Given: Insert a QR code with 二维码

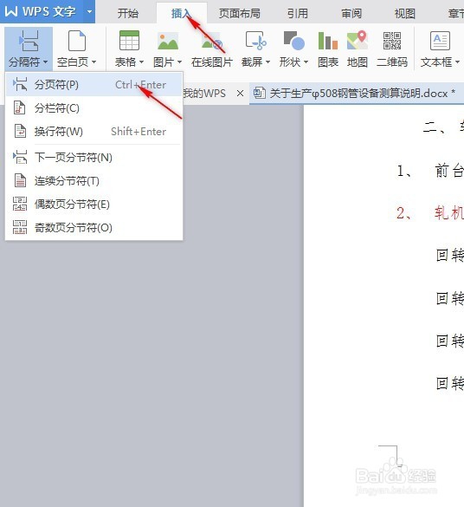Looking at the screenshot, I should click(392, 49).
